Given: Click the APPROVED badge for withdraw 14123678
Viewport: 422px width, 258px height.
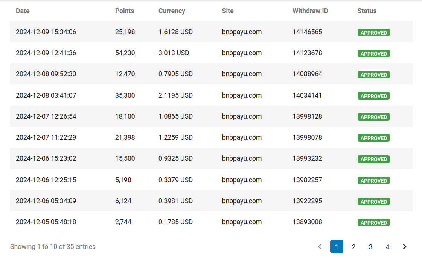Looking at the screenshot, I should click(x=373, y=53).
